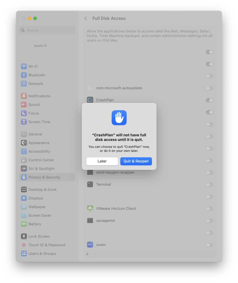Open Notifications bell icon
Image resolution: width=238 pixels, height=283 pixels.
point(24,96)
